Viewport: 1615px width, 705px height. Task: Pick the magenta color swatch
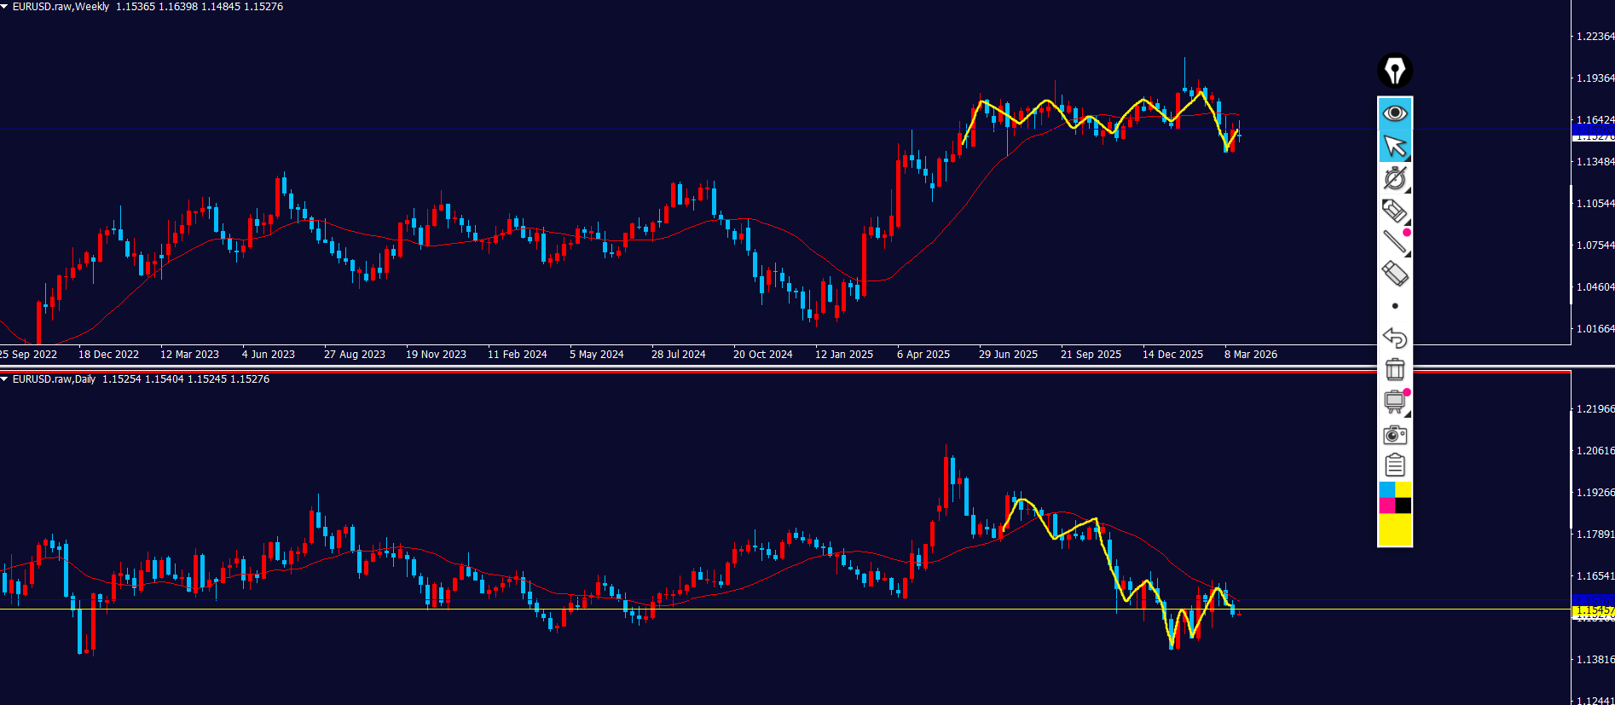(1386, 506)
